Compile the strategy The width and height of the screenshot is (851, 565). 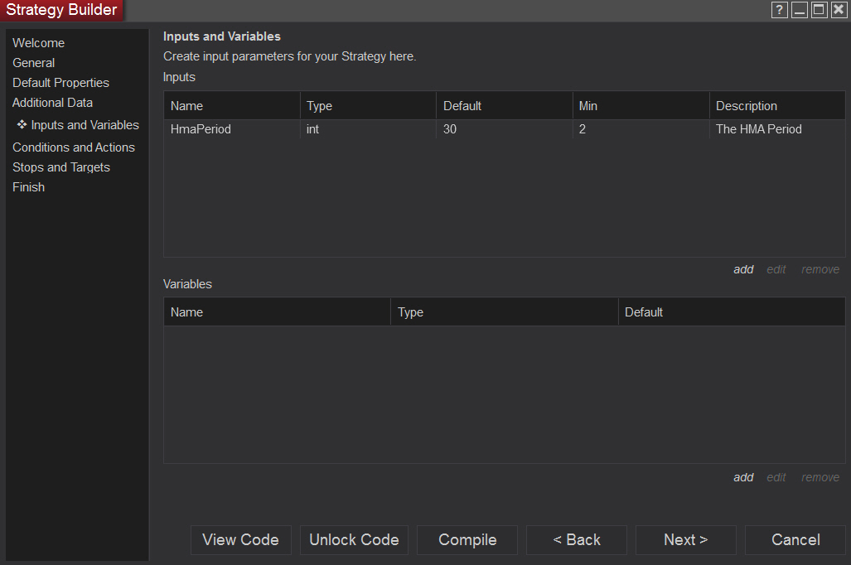pos(467,540)
